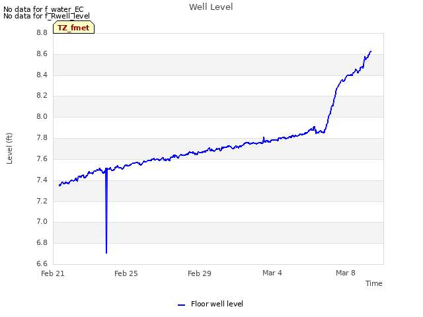Click the 8.4 y-axis tick label
This screenshot has width=423, height=317.
42,75
